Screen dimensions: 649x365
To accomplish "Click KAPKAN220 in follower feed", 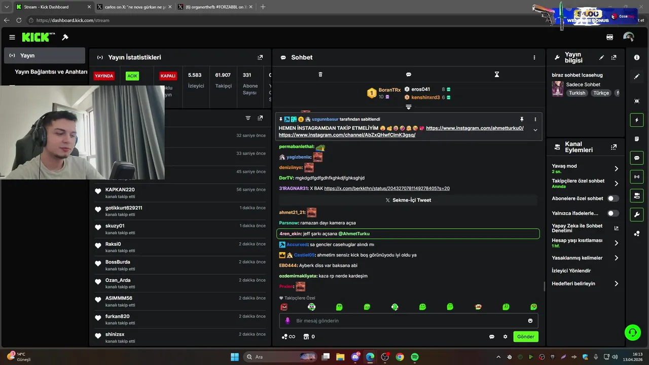I will pyautogui.click(x=120, y=190).
